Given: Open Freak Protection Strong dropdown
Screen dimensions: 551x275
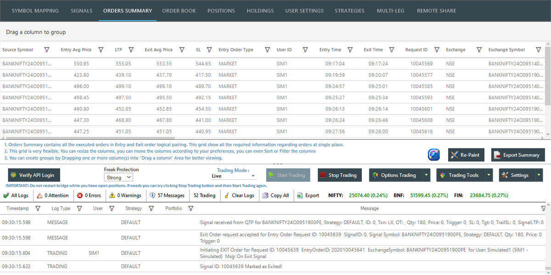Looking at the screenshot, I should tap(119, 178).
